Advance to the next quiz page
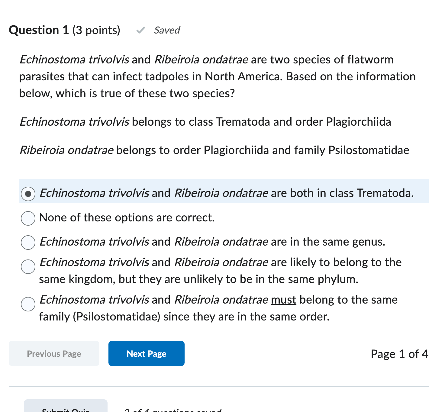Screen dimensions: 432x412 (146, 353)
